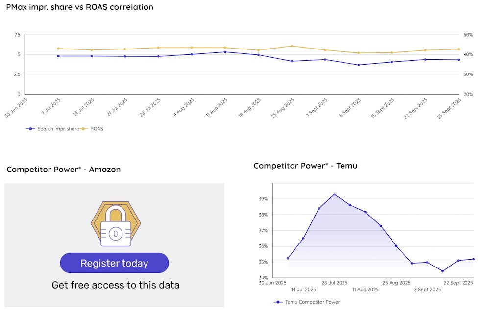Screen dimensions: 490x316
Task: Click the Register today button
Action: point(114,263)
